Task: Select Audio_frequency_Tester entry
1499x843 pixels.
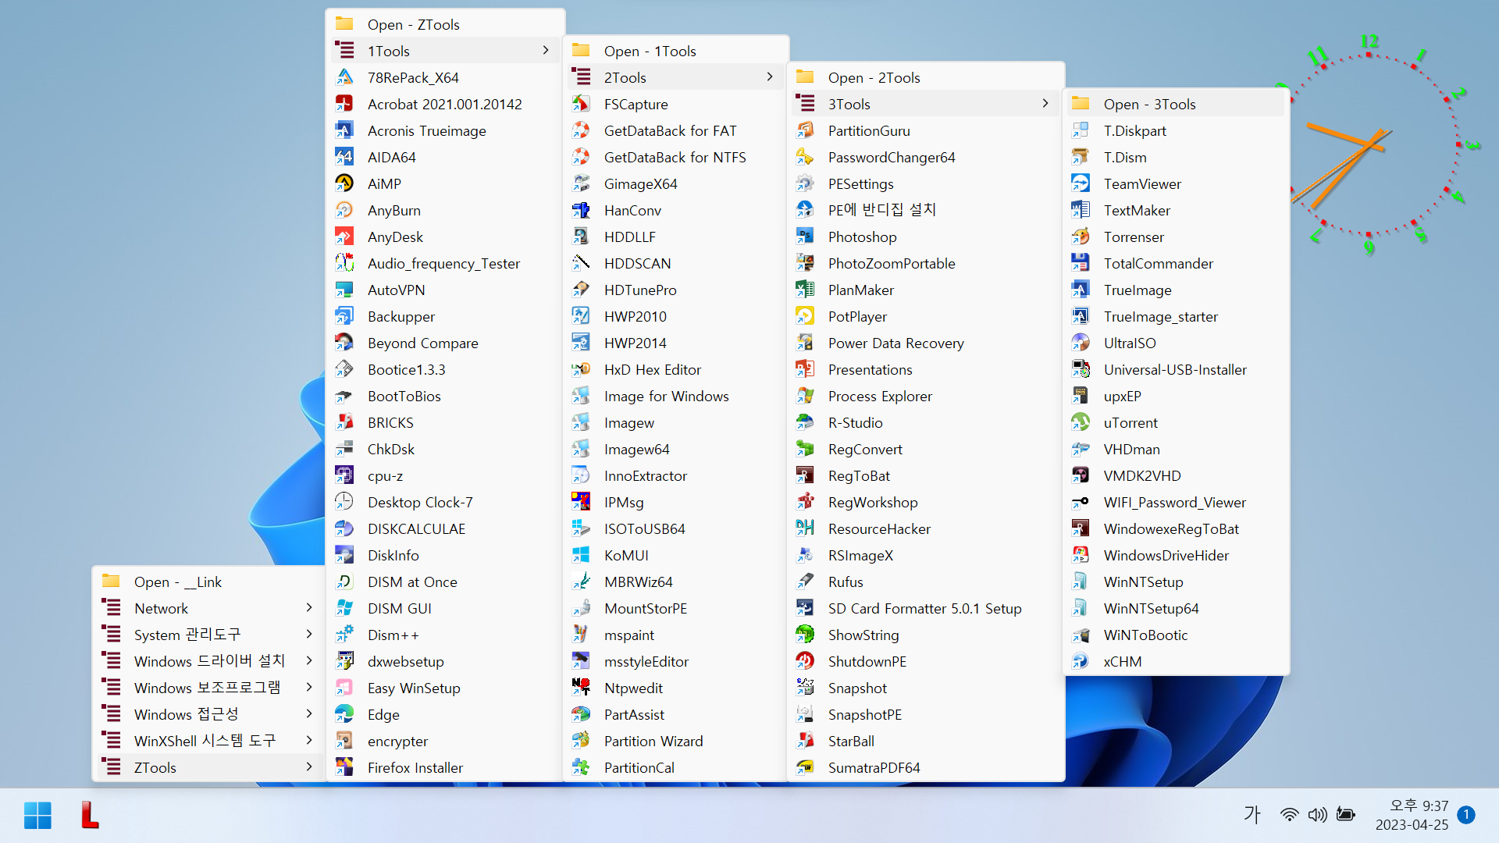Action: click(445, 263)
